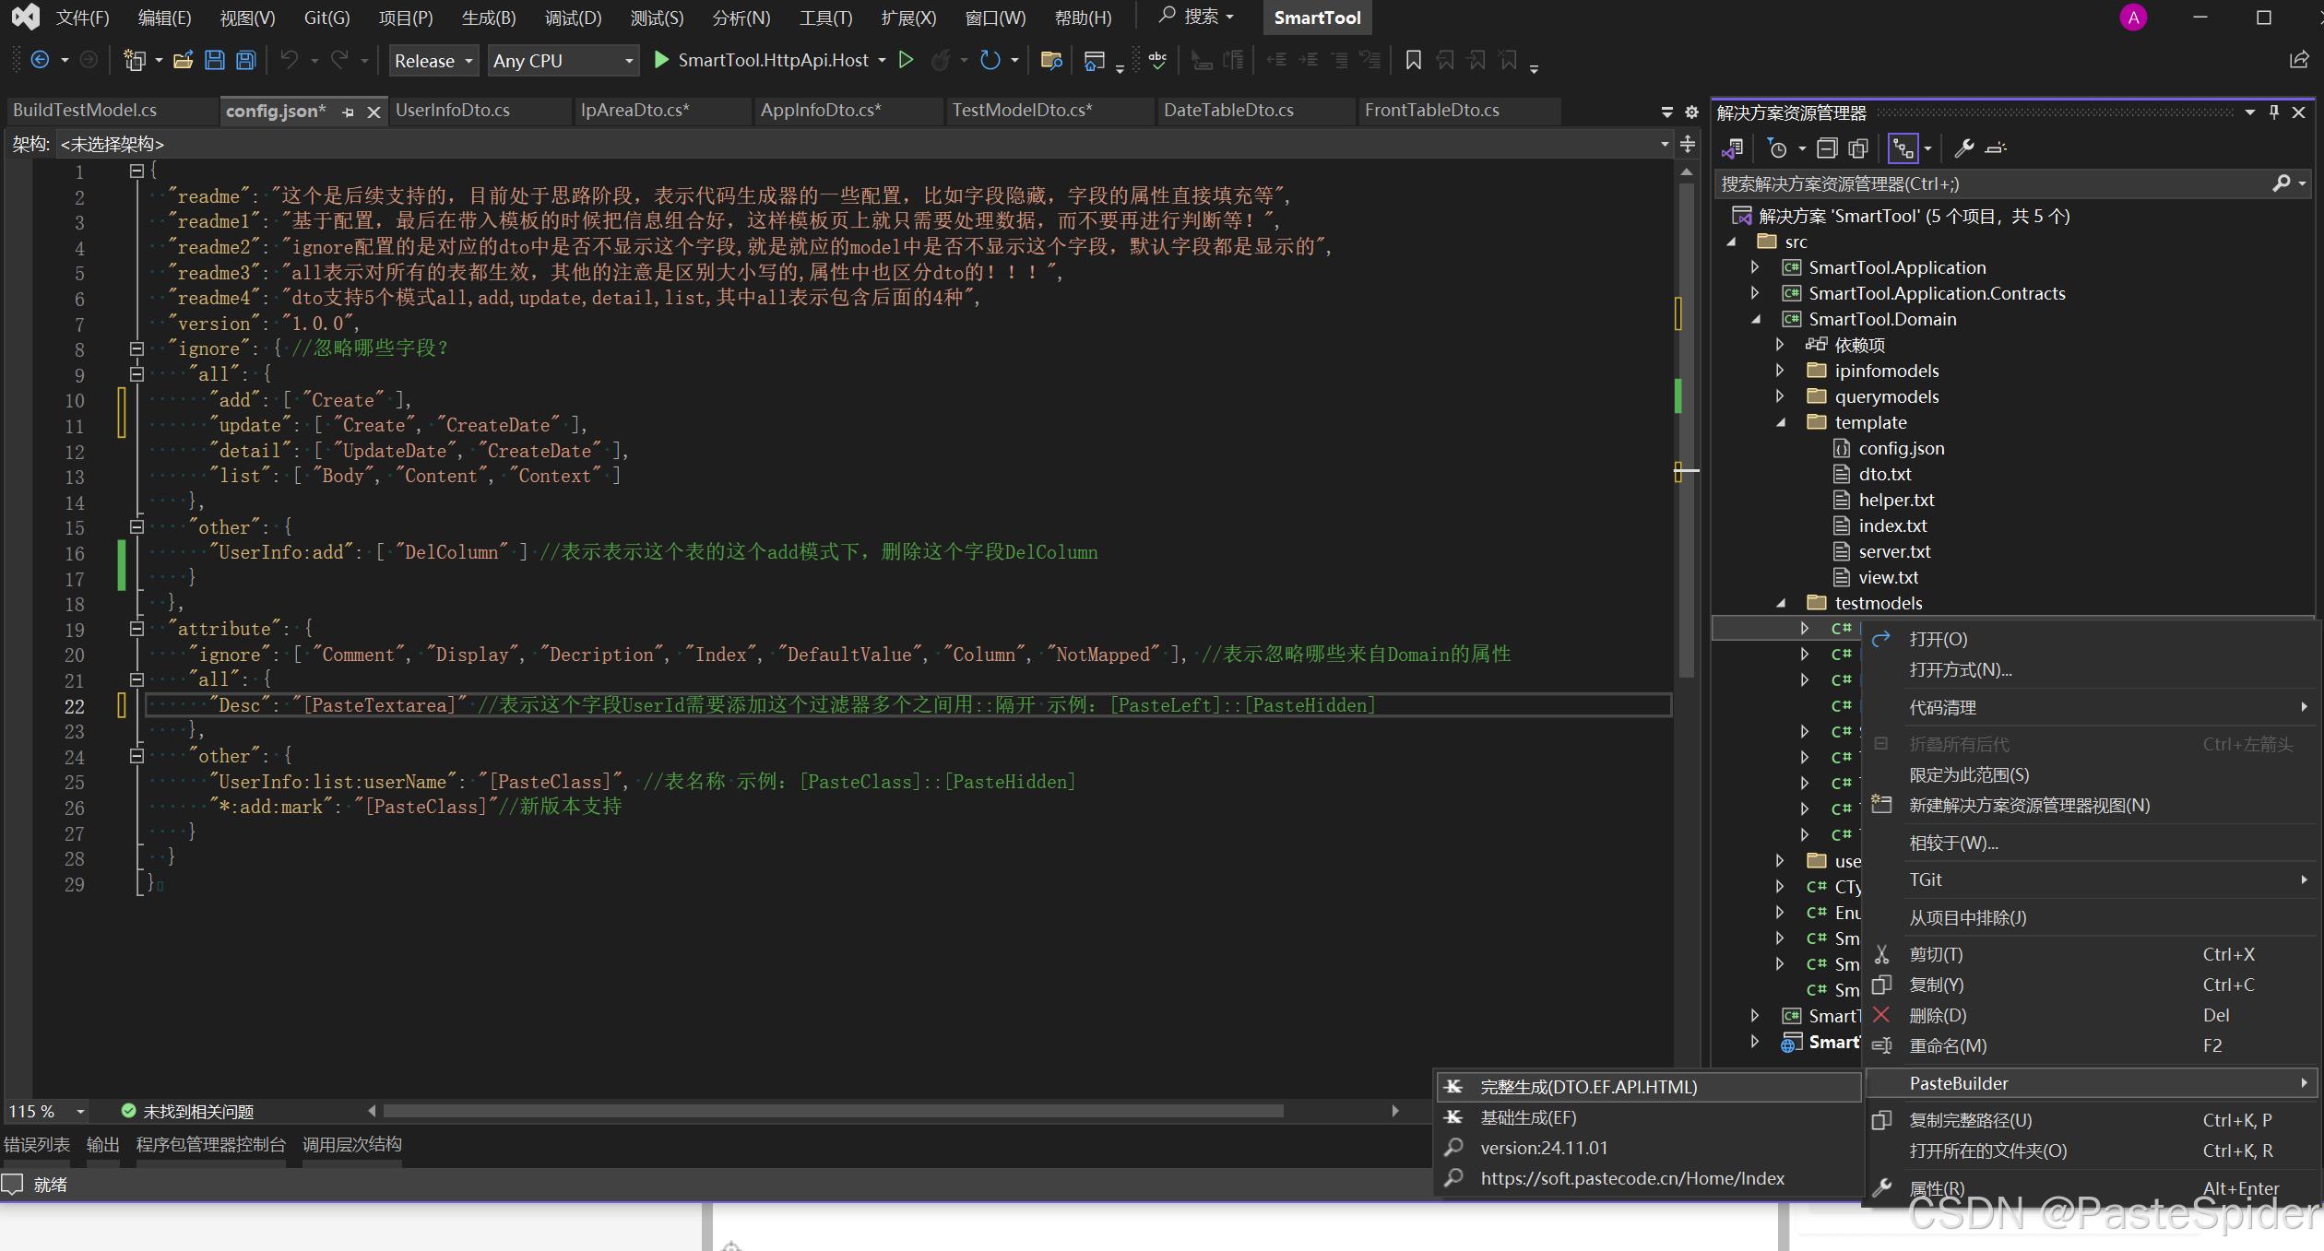Image resolution: width=2324 pixels, height=1251 pixels.
Task: Click the Restart circular arrow icon
Action: 990,61
